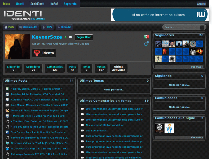
Task: Click the speech bubble icon beside Nueva comu!! Biblioteca Virtual
Action: point(82,125)
